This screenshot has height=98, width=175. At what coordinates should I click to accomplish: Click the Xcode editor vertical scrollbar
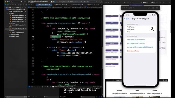click(x=102, y=57)
